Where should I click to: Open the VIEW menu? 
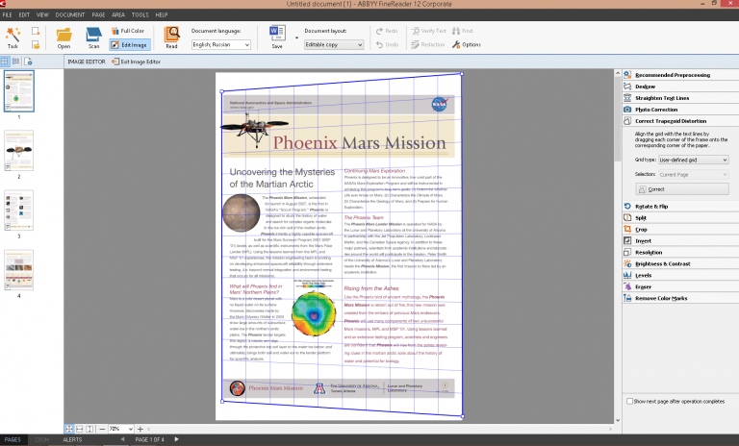pyautogui.click(x=42, y=14)
